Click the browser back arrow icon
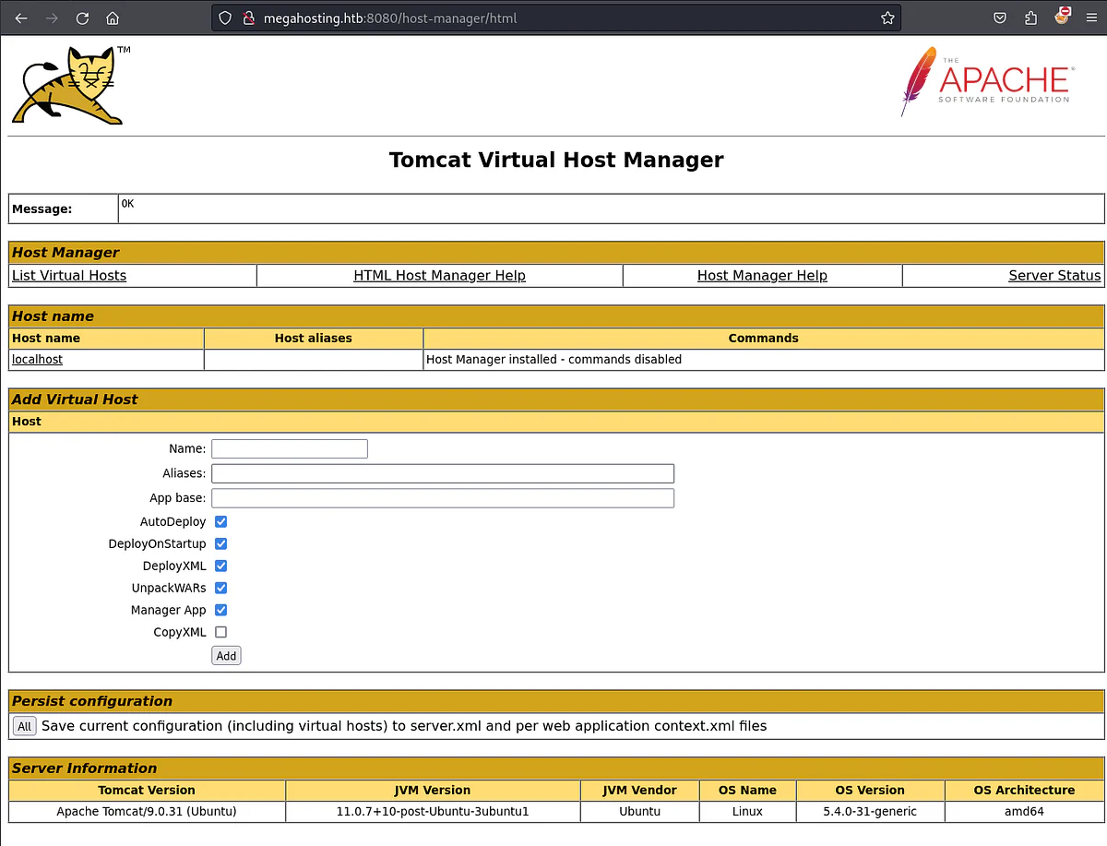 pyautogui.click(x=21, y=18)
